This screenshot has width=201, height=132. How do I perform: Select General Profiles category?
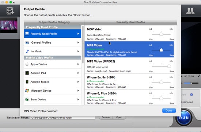point(53,43)
